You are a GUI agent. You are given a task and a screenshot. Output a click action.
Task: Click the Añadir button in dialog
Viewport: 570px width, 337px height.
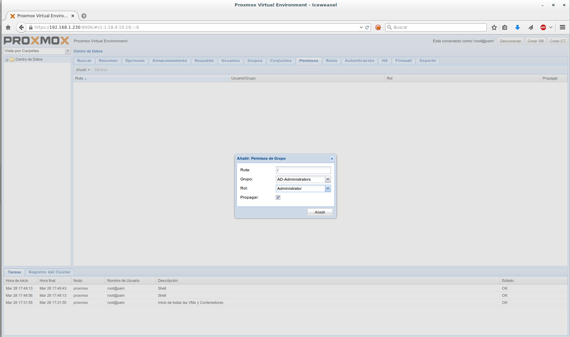coord(320,212)
